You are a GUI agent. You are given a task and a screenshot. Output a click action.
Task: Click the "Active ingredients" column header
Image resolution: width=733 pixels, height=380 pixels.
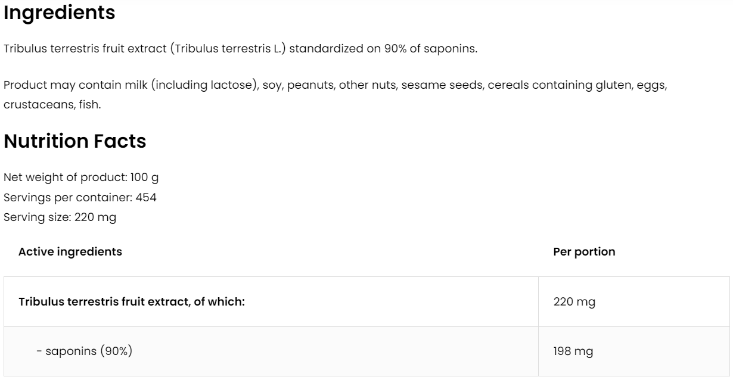pos(70,252)
